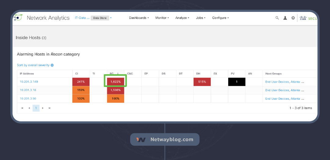Click the red 1,622% RC cell

116,82
